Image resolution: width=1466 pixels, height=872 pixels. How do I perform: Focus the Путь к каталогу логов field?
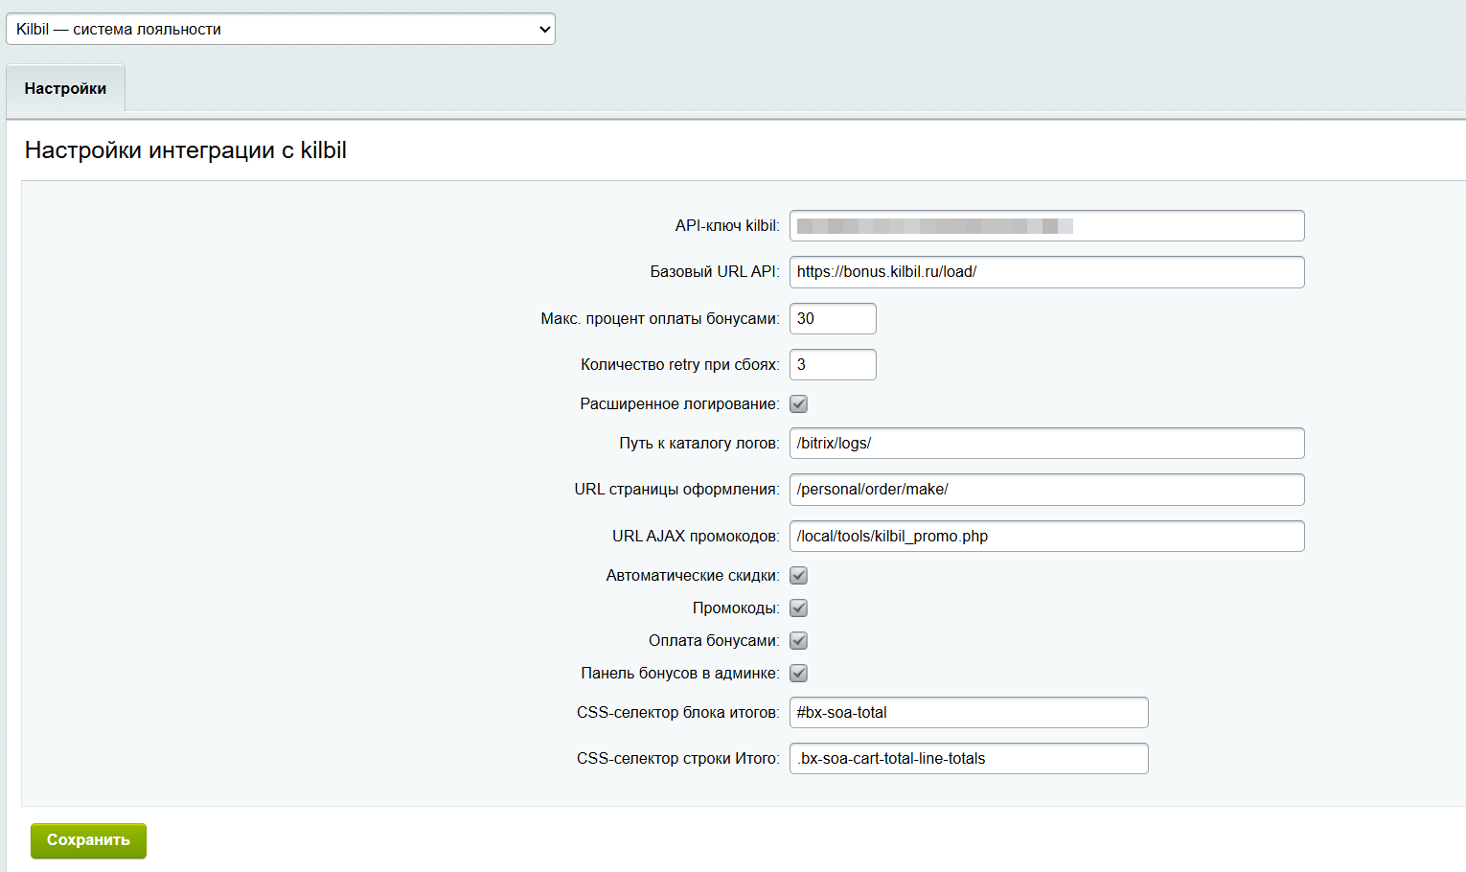[x=1047, y=444]
